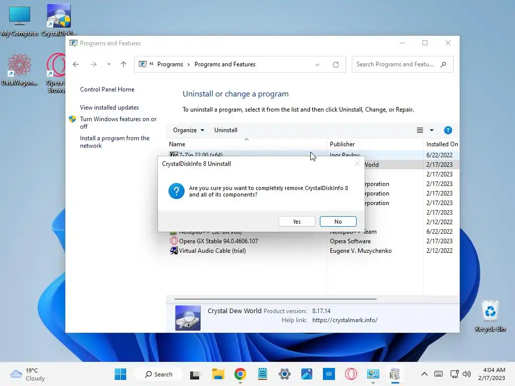Open the touch keyboard tray icon
515x386 pixels.
438,374
